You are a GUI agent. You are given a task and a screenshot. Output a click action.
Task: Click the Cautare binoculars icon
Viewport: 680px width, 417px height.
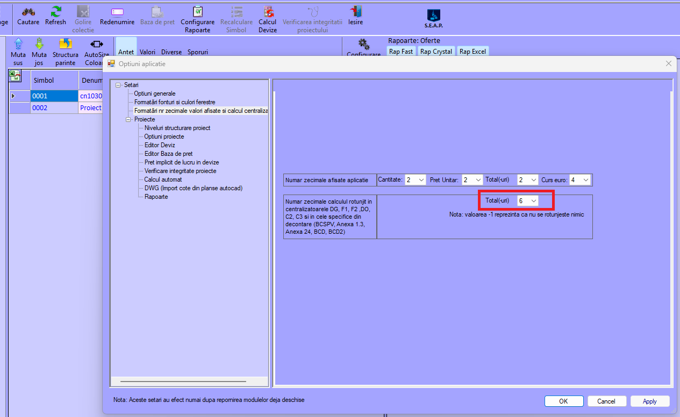[28, 12]
